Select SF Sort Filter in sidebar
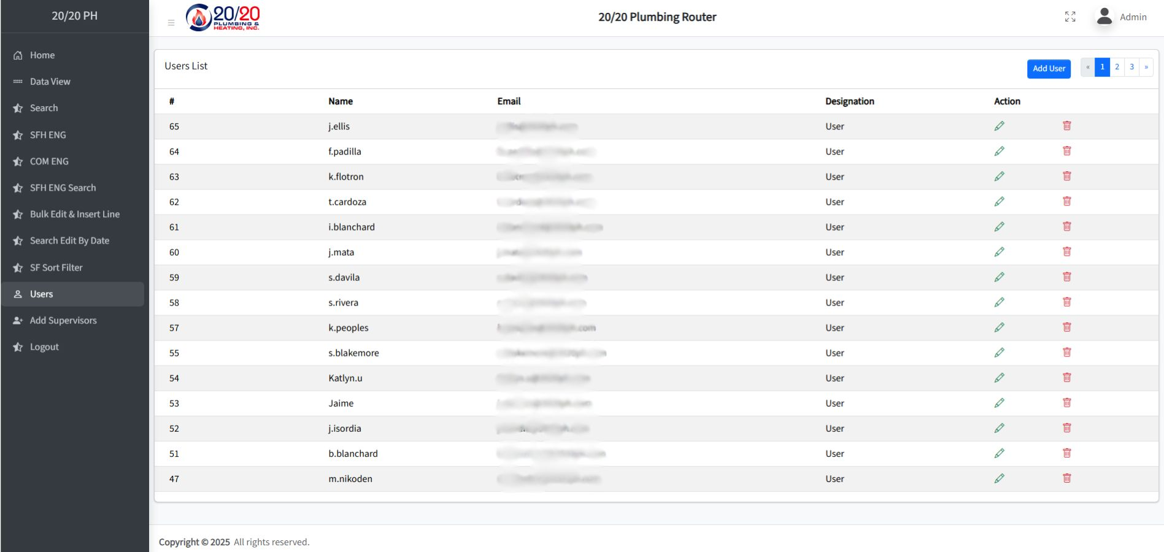Viewport: 1164px width, 552px height. click(x=56, y=267)
